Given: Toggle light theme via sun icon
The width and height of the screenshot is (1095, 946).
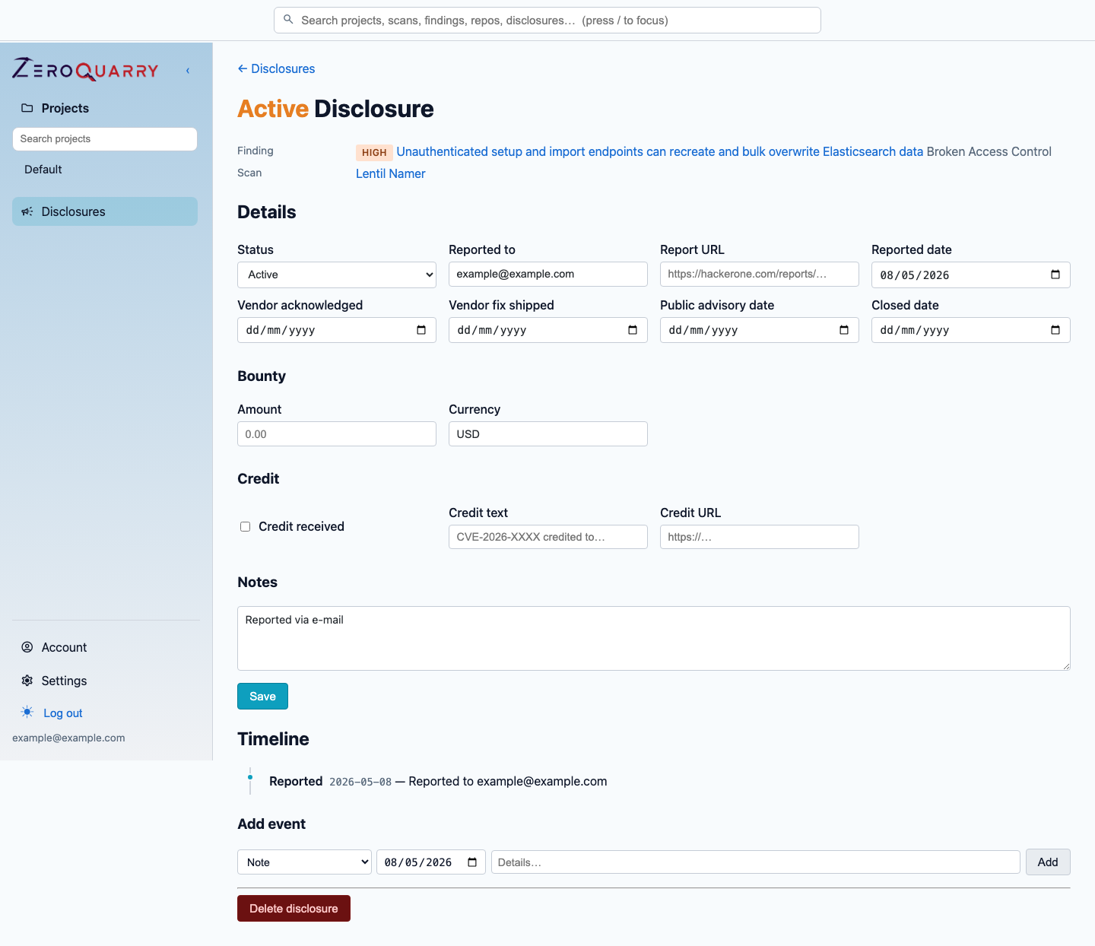Looking at the screenshot, I should click(x=27, y=713).
